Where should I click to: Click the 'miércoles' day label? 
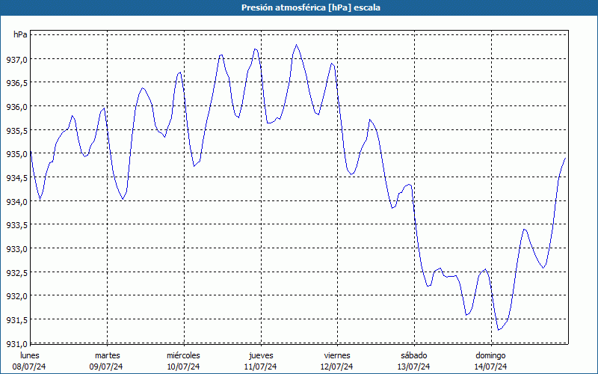(183, 355)
